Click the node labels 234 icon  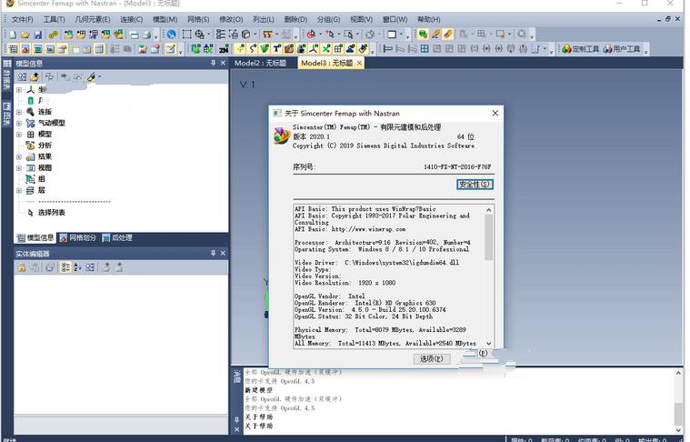coord(224,49)
